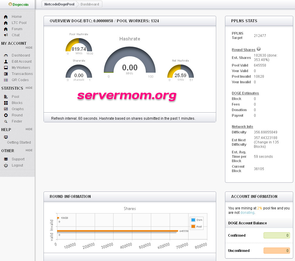Viewport: 295px width, 261px height.
Task: Click the Pool legend swatch in chart
Action: point(193,226)
